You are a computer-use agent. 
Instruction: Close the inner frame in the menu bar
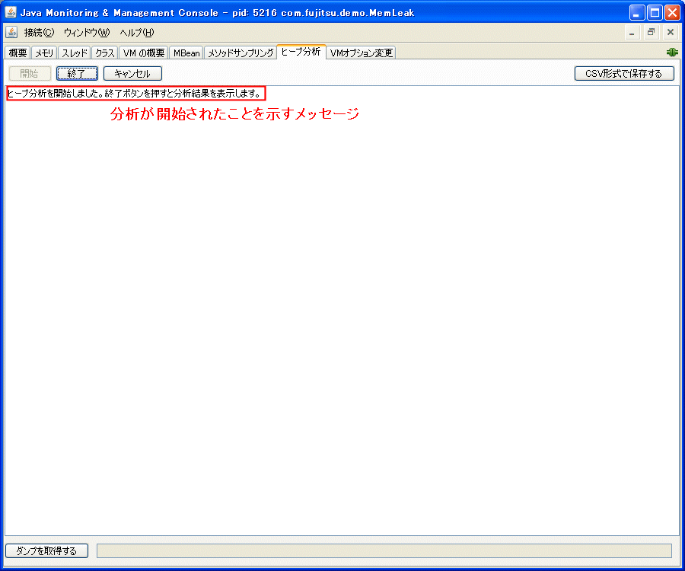point(670,32)
